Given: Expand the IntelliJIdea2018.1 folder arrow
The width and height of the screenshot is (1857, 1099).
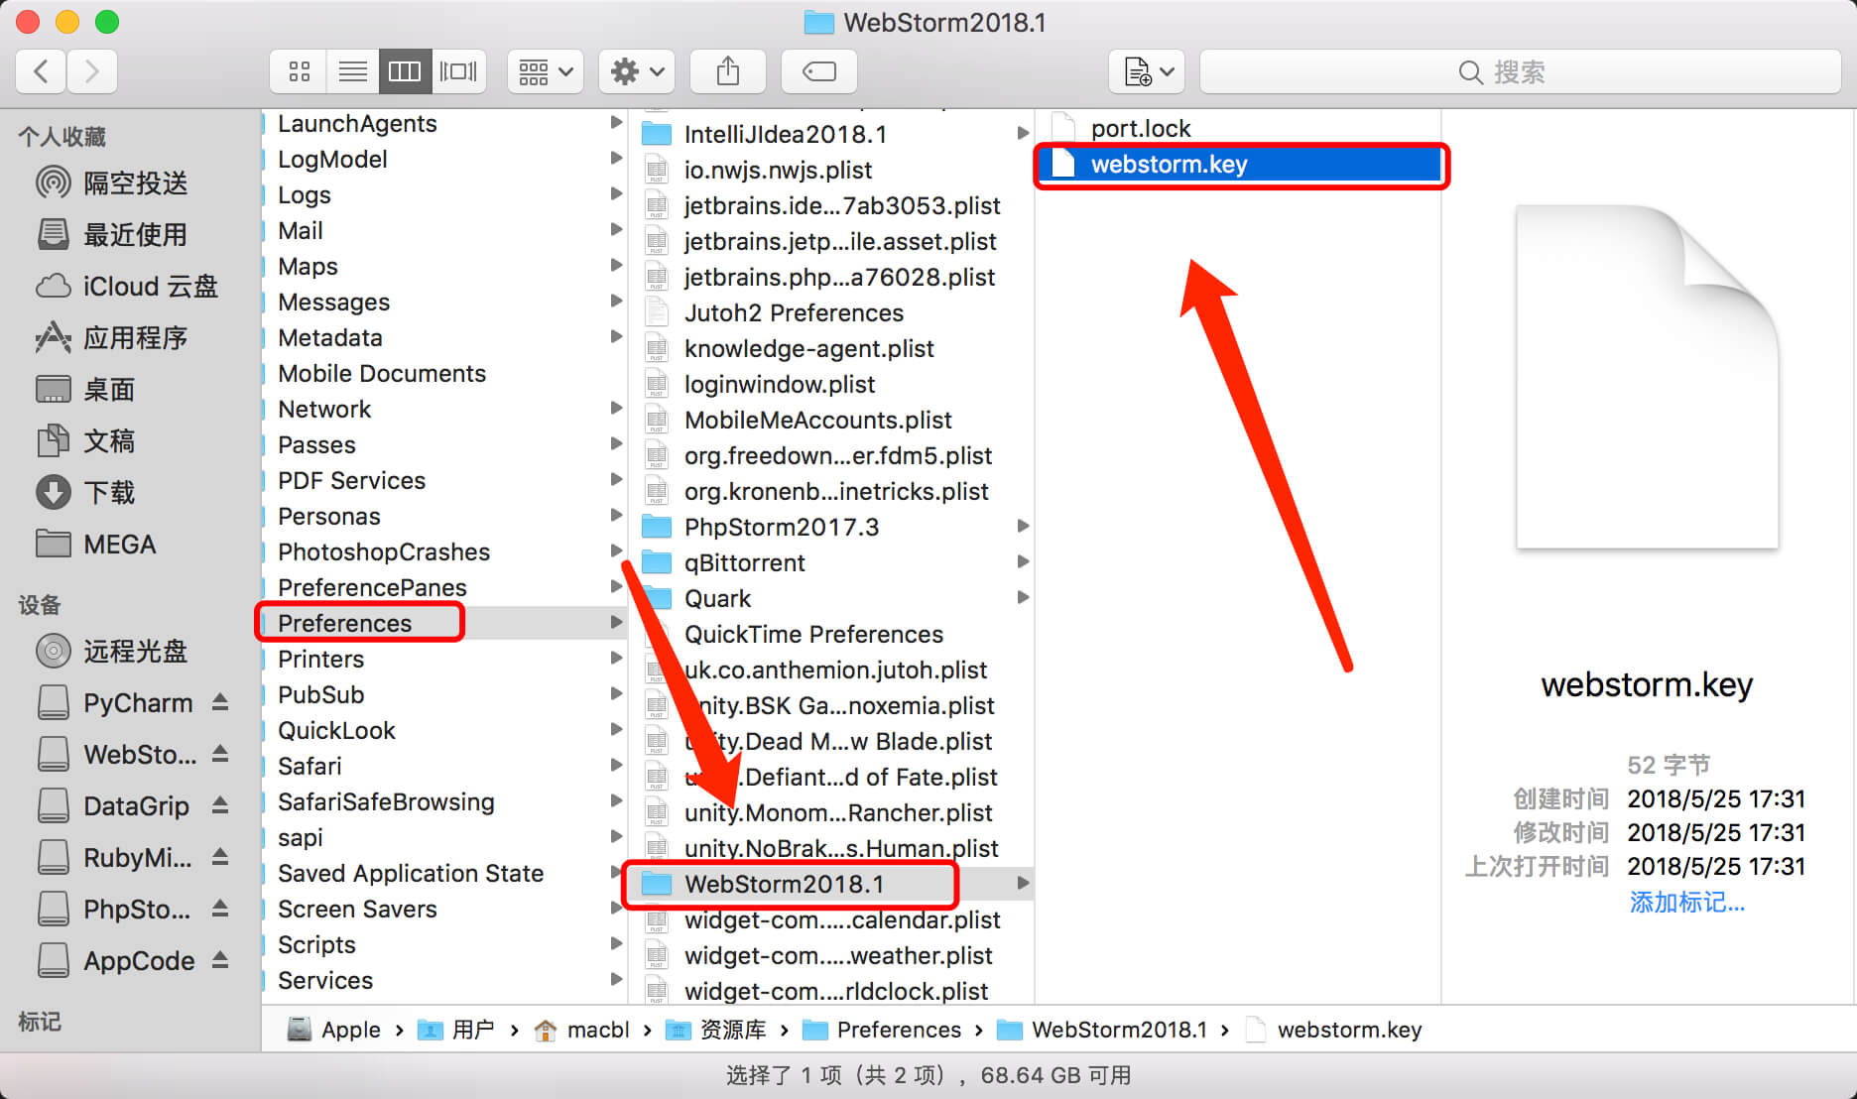Looking at the screenshot, I should click(1022, 134).
